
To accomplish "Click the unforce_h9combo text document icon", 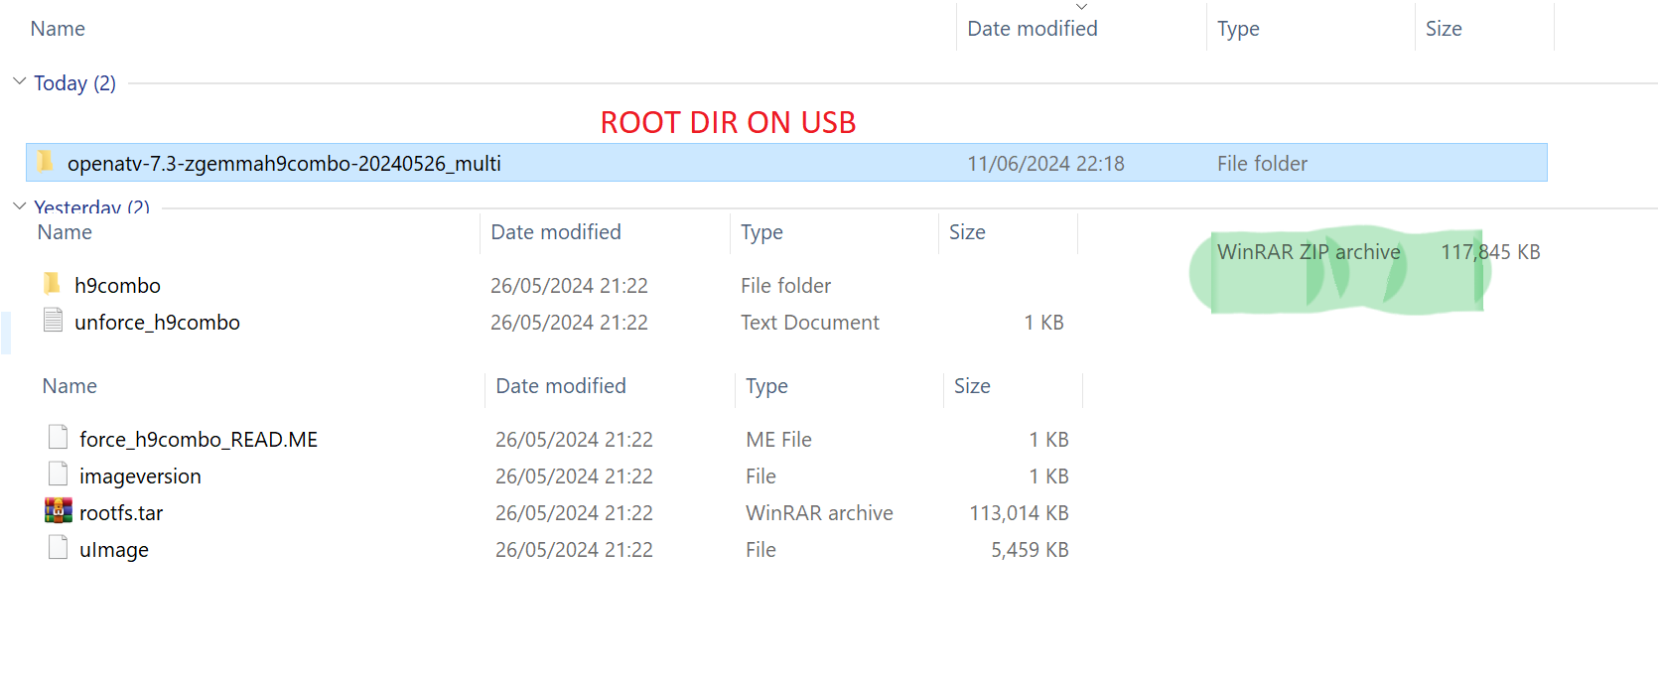I will pyautogui.click(x=54, y=320).
